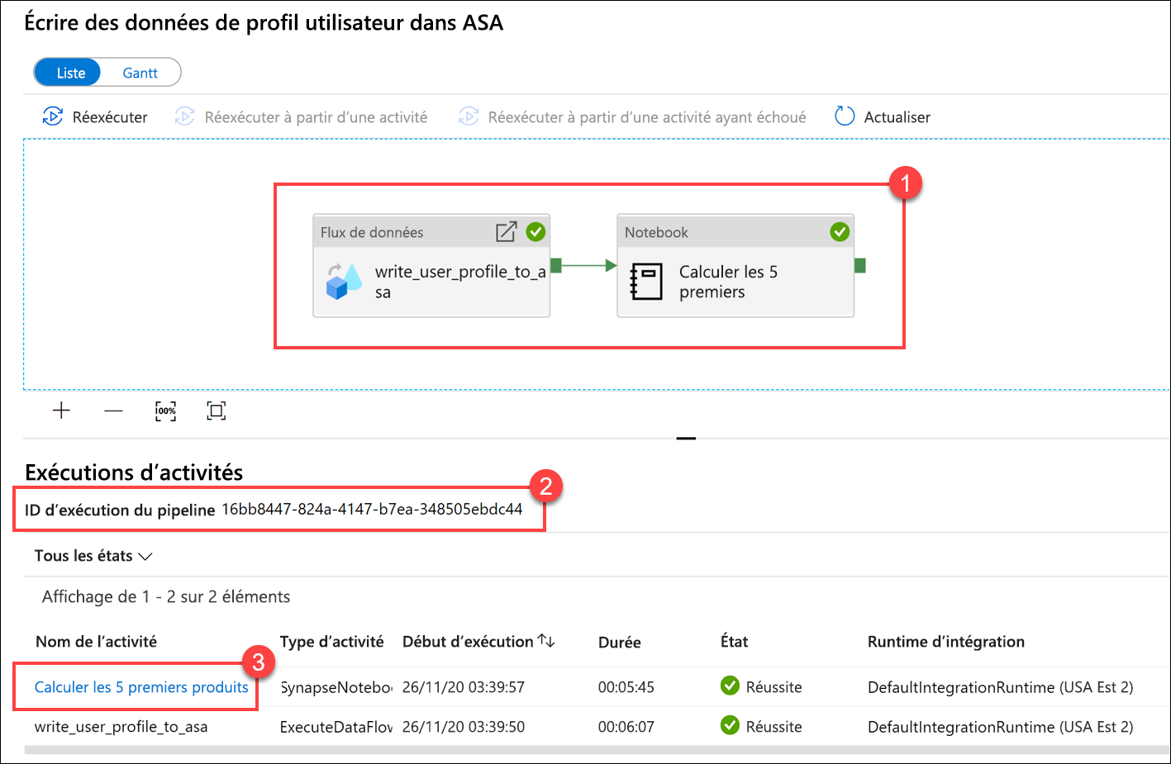The height and width of the screenshot is (764, 1171).
Task: Switch to the Gantt view
Action: pos(140,73)
